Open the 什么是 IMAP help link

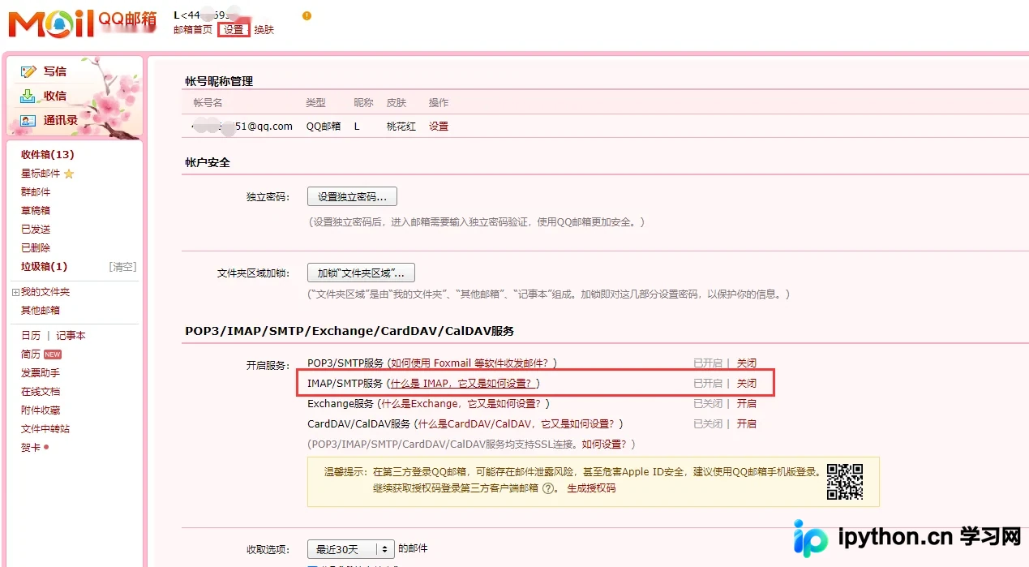point(462,384)
